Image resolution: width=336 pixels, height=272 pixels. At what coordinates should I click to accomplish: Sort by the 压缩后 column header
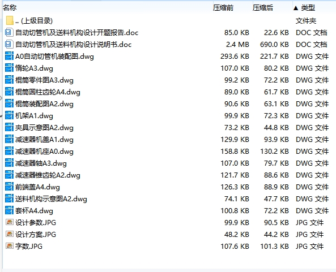[x=263, y=8]
